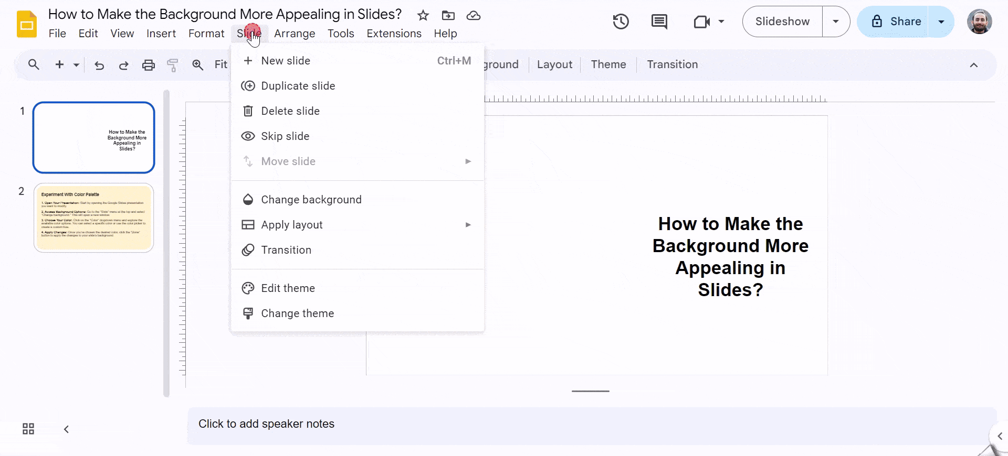
Task: Select Duplicate slide menu entry
Action: click(x=298, y=86)
